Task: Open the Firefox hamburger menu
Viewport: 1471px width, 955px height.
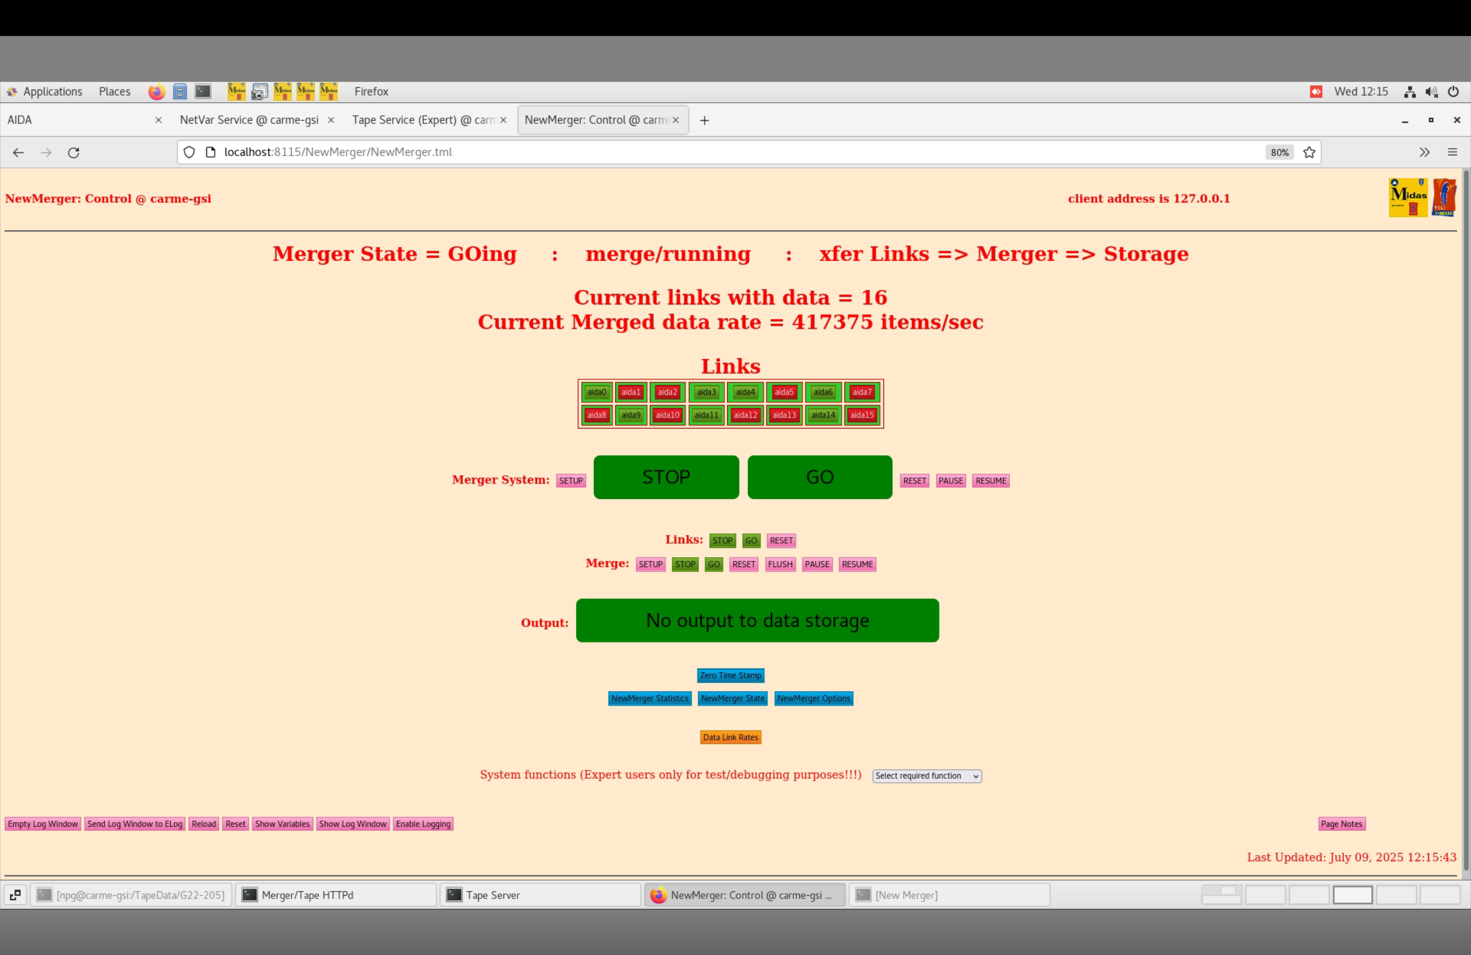Action: pyautogui.click(x=1452, y=153)
